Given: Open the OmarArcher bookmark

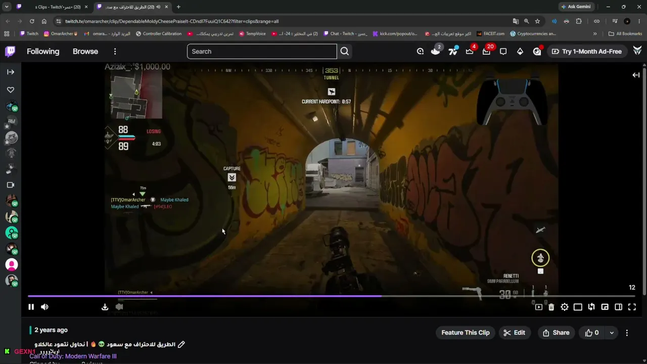Looking at the screenshot, I should [61, 34].
